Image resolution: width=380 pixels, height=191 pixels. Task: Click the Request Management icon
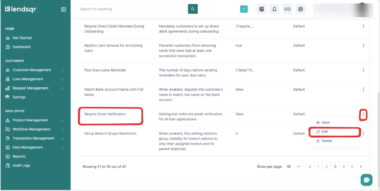tap(7, 88)
